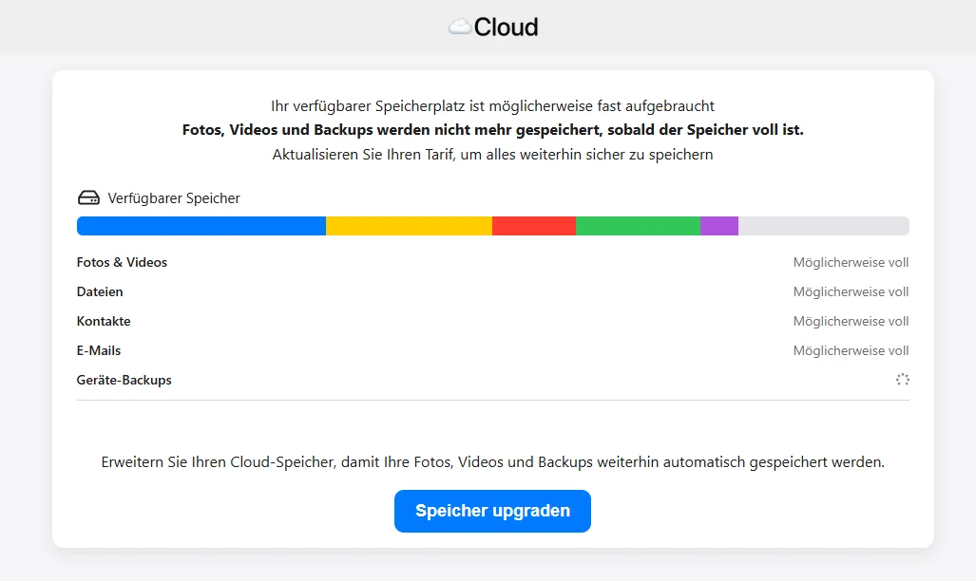This screenshot has width=976, height=581.
Task: Click Möglicherweise voll next to E-Mails
Action: tap(851, 349)
